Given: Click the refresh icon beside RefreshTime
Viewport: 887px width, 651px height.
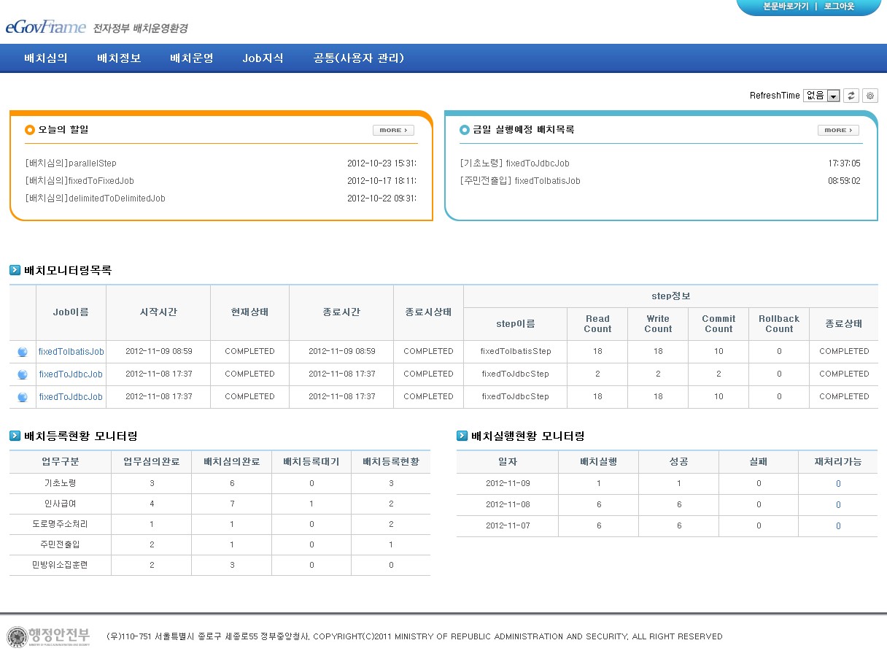Looking at the screenshot, I should tap(851, 96).
